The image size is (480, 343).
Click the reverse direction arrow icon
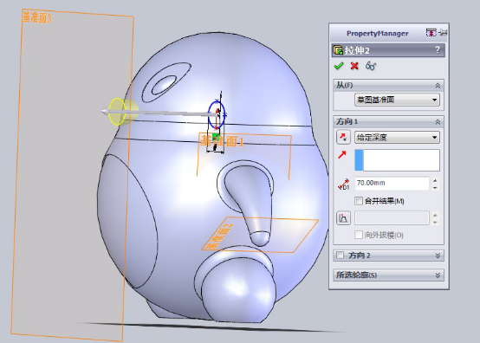coord(343,137)
